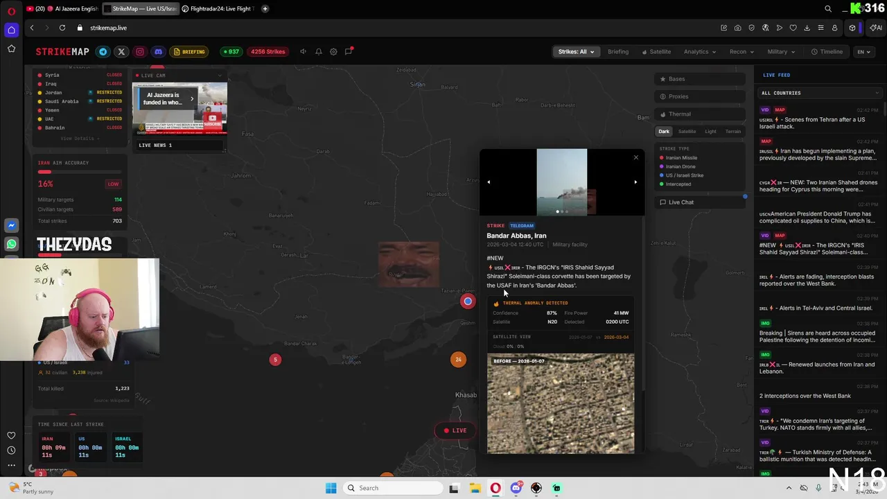Open WhatsApp in Opera sidebar
Image resolution: width=887 pixels, height=499 pixels.
click(x=11, y=244)
